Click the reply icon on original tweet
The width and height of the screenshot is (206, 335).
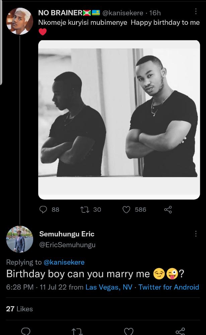click(44, 210)
